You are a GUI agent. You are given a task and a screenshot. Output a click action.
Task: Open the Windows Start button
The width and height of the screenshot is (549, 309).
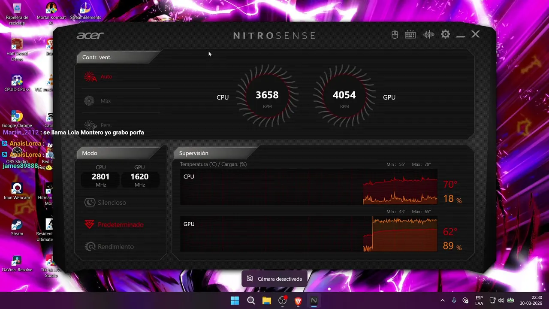235,300
